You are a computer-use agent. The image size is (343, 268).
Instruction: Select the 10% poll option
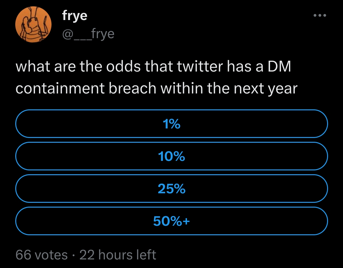pos(171,156)
